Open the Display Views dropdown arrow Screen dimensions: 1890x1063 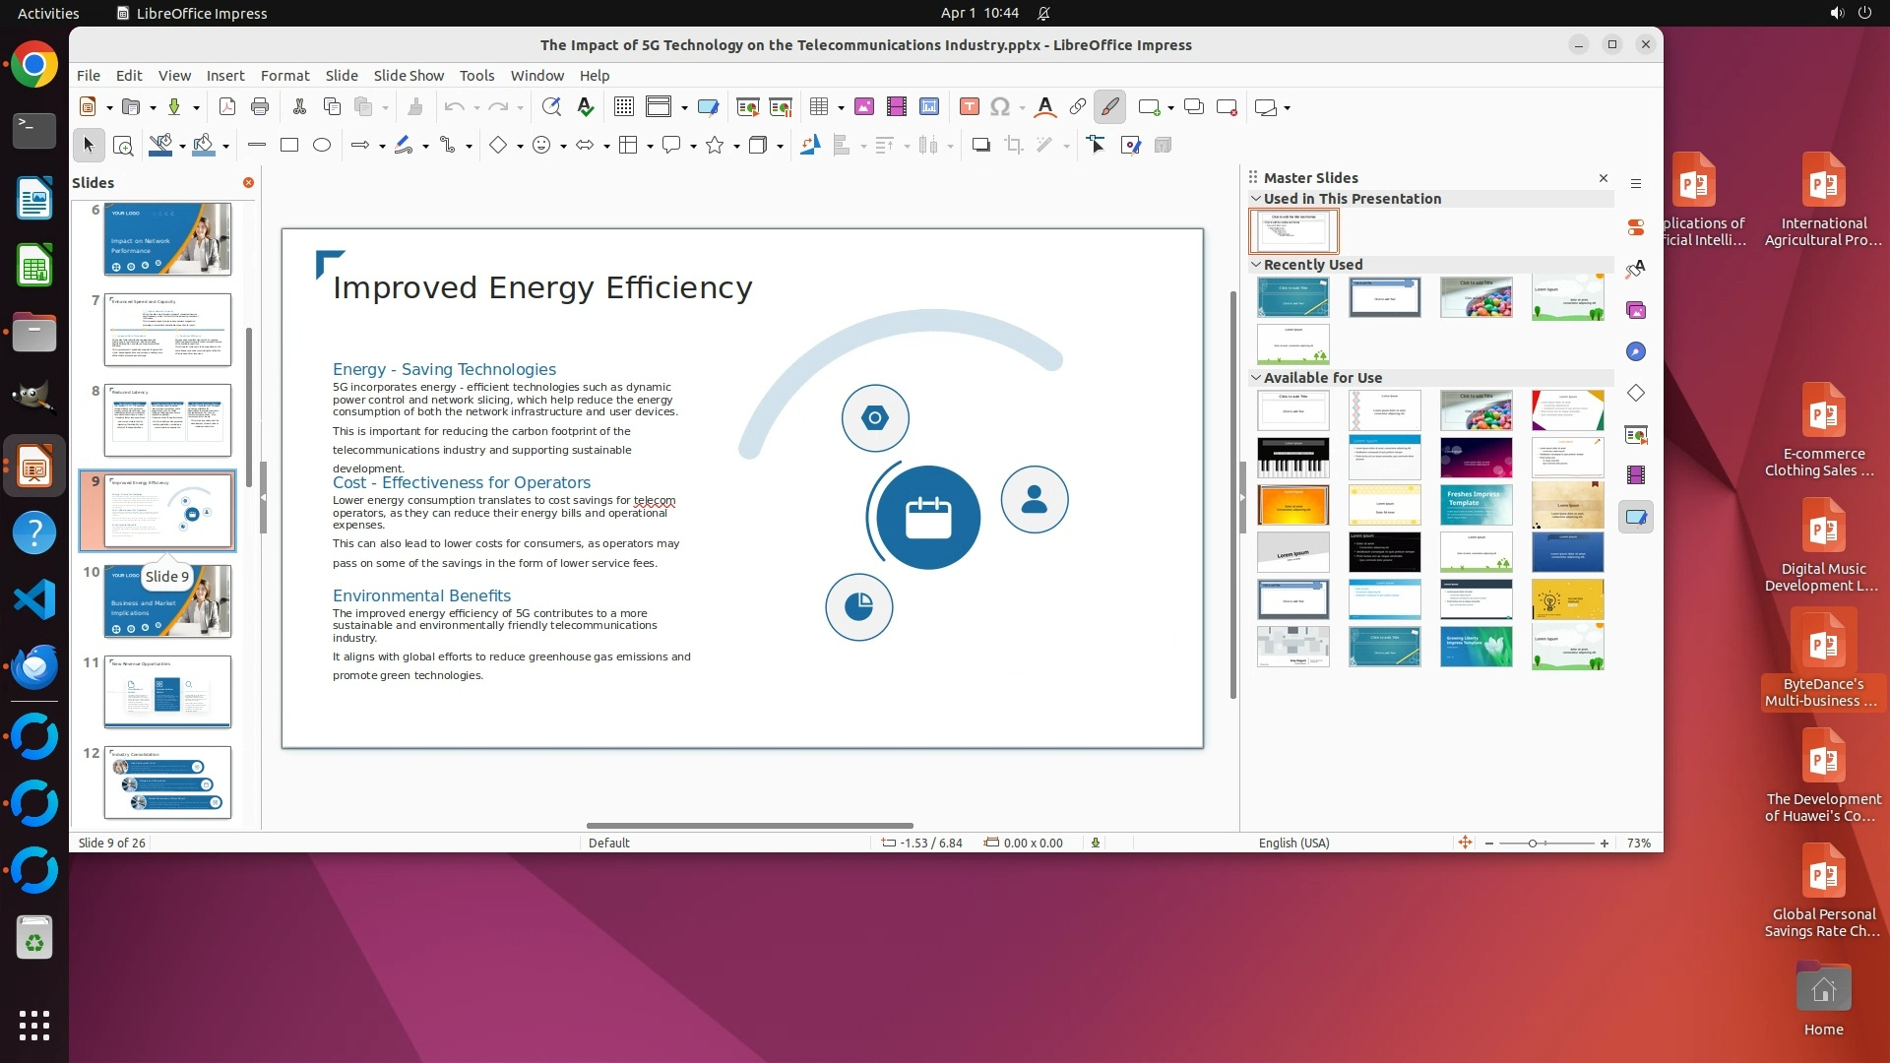tap(684, 108)
